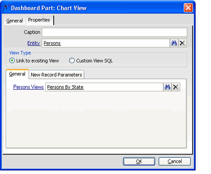Click the Persons Views hyperlink label

[x=29, y=87]
